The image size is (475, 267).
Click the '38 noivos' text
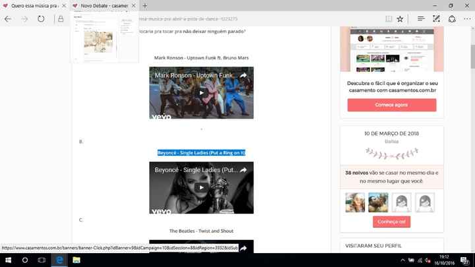(356, 173)
